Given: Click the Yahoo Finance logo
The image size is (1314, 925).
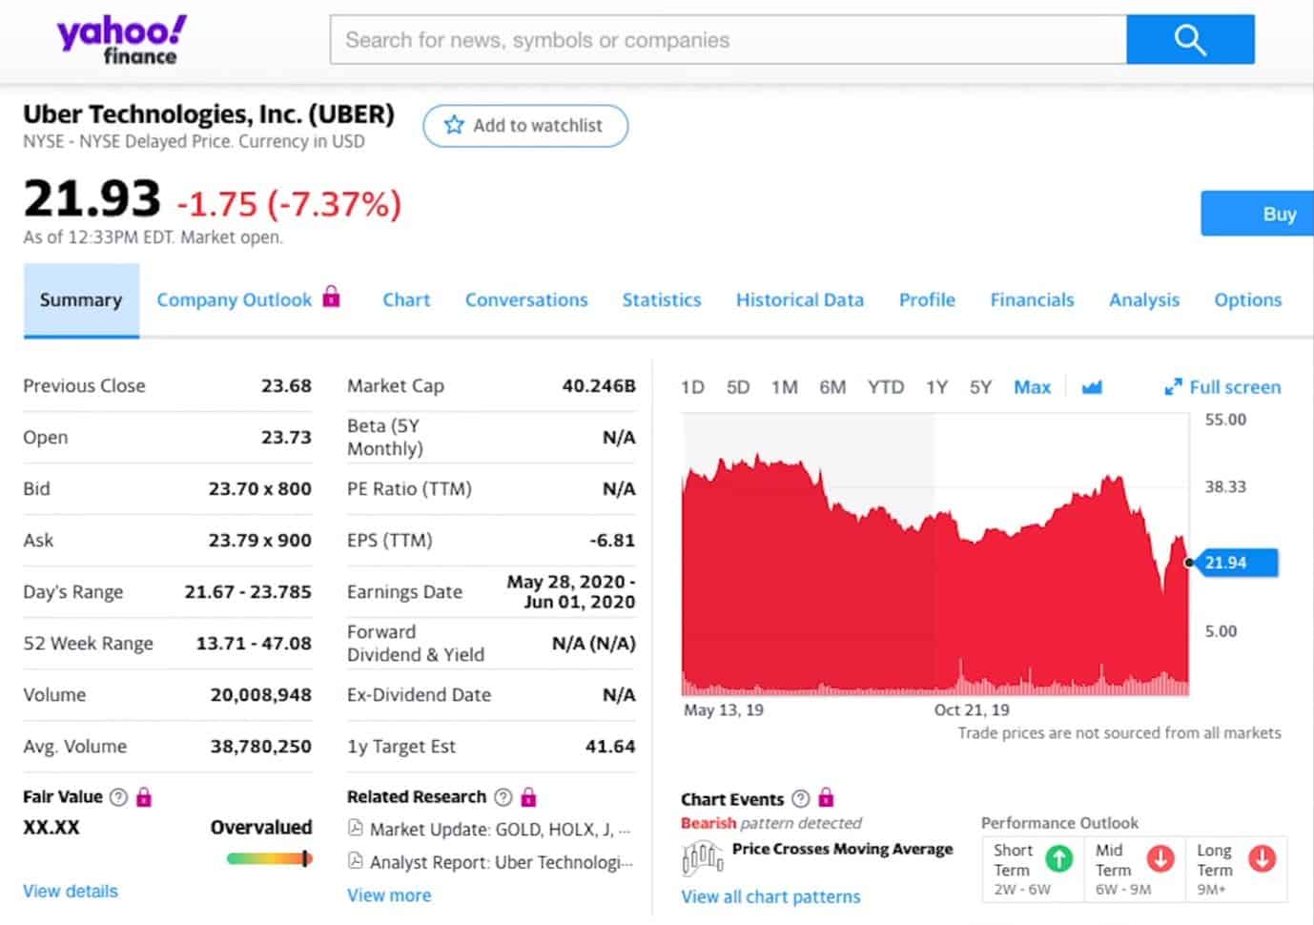Looking at the screenshot, I should (122, 40).
